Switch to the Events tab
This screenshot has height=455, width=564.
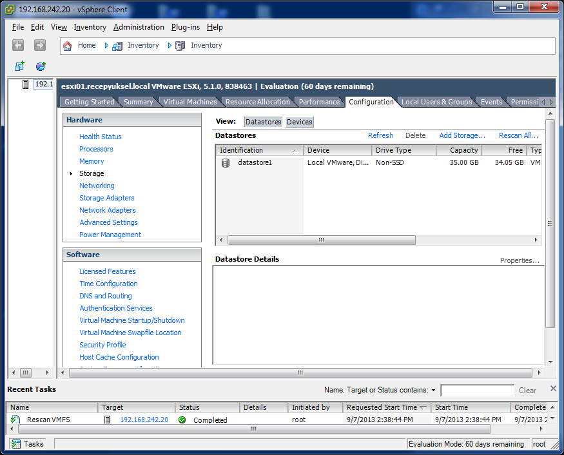tap(491, 102)
